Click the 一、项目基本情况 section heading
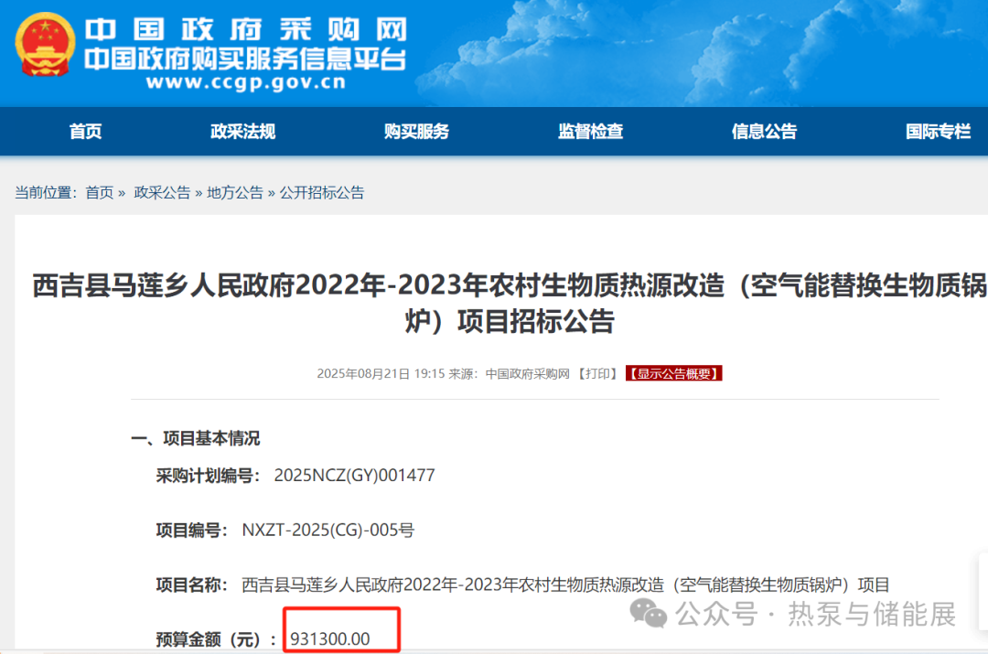Screen dimensions: 988x654 tap(196, 438)
